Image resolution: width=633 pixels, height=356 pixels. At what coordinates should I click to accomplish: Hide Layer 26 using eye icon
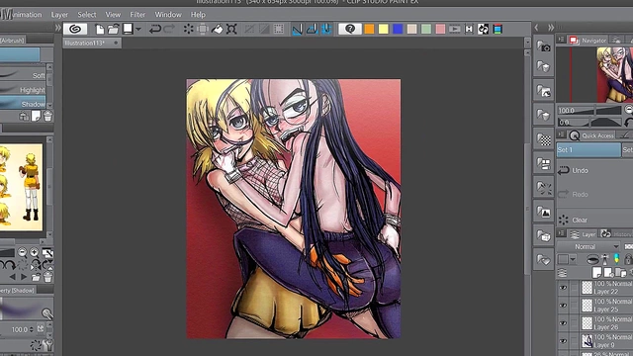pos(563,323)
